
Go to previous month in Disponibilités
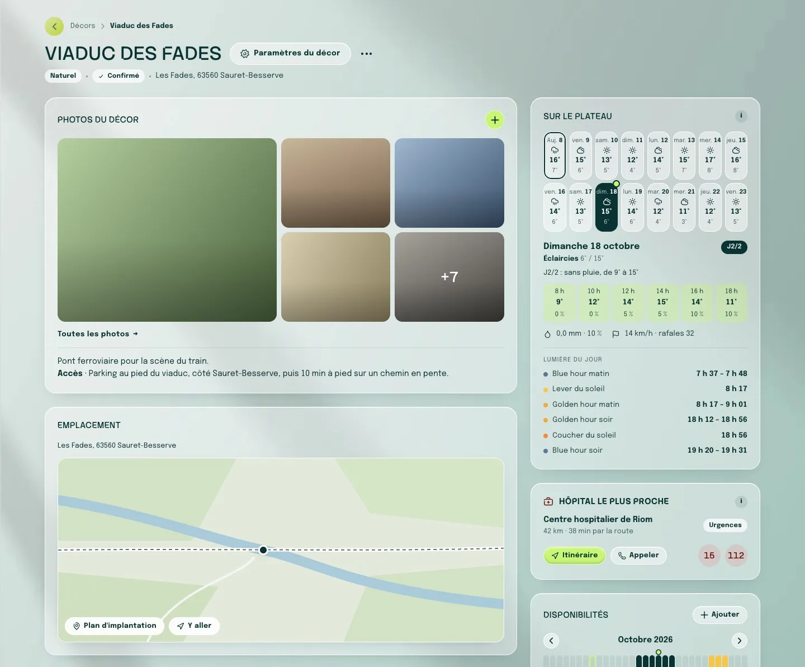(x=551, y=641)
